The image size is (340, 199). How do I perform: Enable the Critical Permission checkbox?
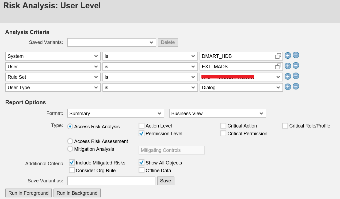(x=223, y=133)
